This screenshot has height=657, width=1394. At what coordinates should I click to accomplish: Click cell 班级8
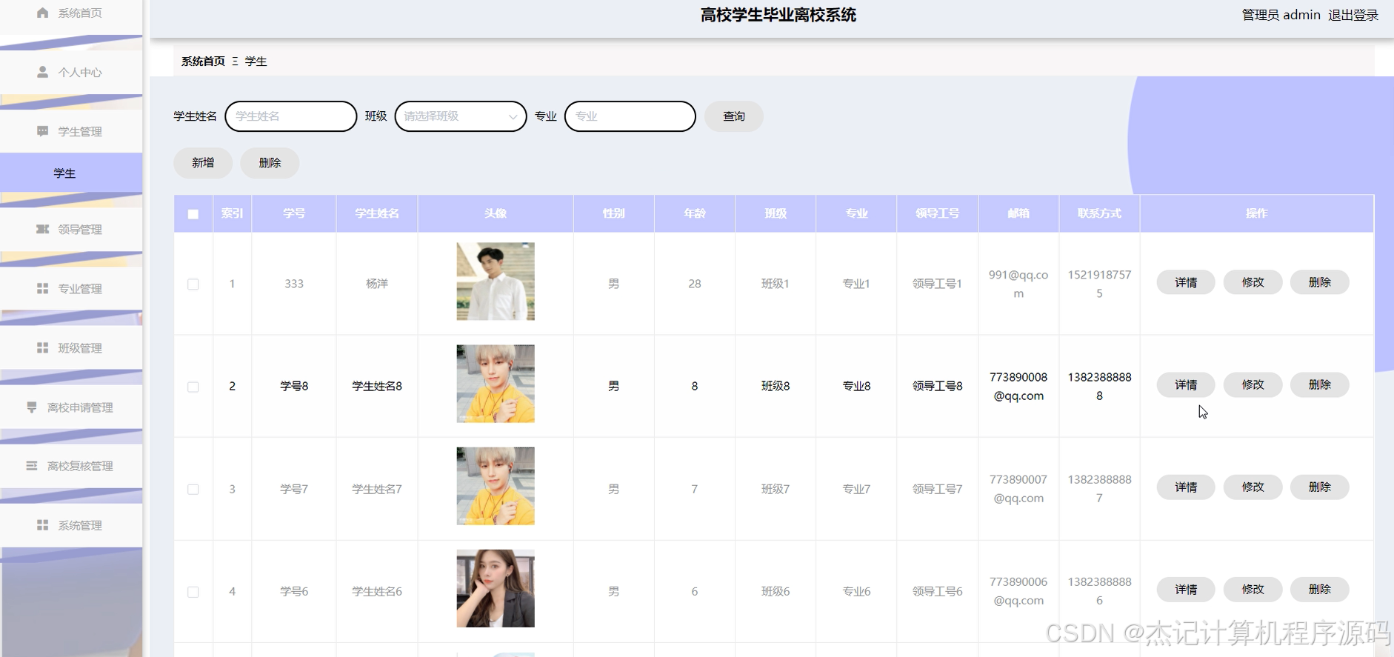(x=776, y=386)
